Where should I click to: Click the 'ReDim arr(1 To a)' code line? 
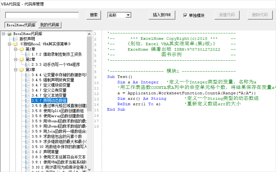tap(139, 104)
